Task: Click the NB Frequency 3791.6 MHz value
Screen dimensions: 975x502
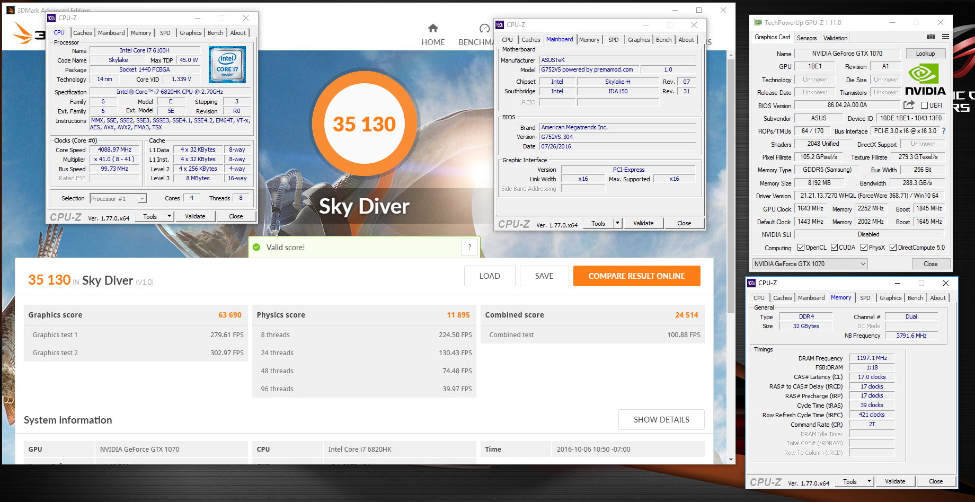Action: coord(911,336)
